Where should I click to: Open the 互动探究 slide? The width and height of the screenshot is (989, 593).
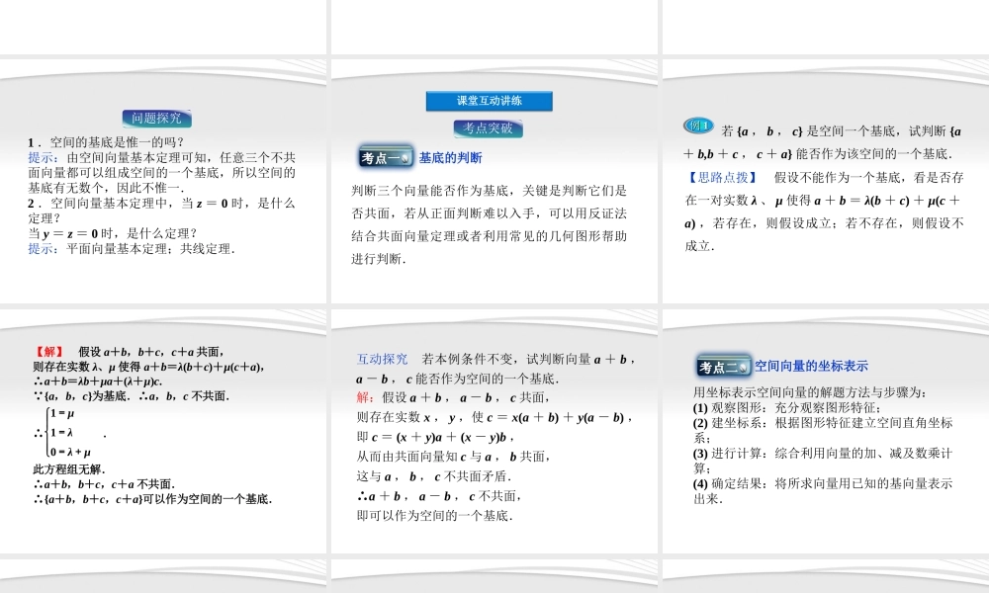pos(494,431)
